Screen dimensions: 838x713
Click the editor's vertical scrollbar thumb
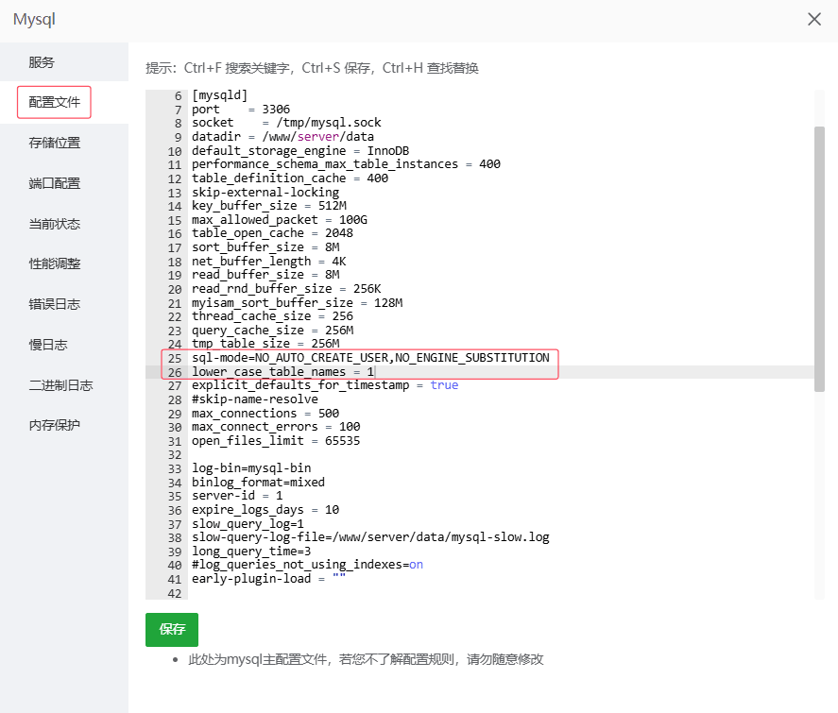[819, 259]
